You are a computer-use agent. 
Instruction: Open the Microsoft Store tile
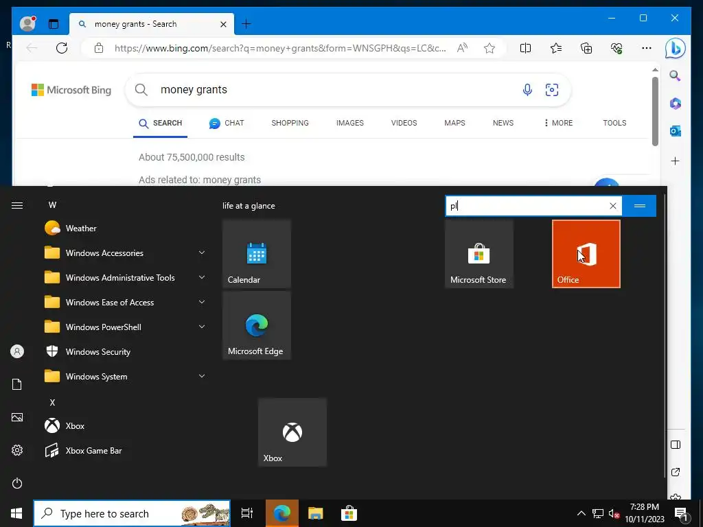[479, 254]
